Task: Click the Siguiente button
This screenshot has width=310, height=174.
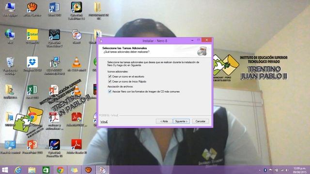Action: point(181,121)
